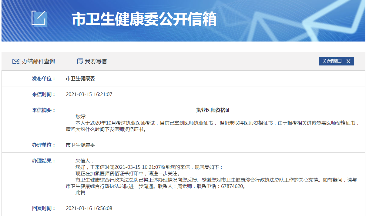Click the envelope search icon beside 办结邮件查询
Image resolution: width=369 pixels, height=217 pixels.
pos(16,62)
